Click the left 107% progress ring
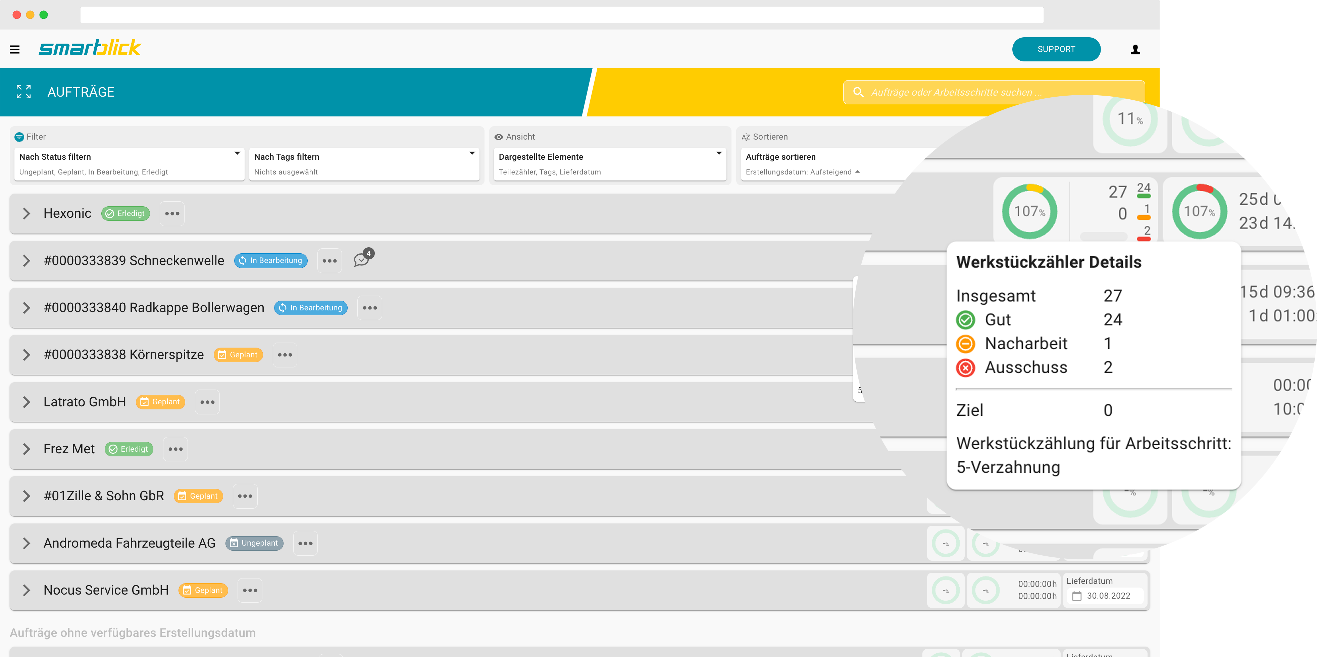This screenshot has height=657, width=1317. [x=1030, y=212]
